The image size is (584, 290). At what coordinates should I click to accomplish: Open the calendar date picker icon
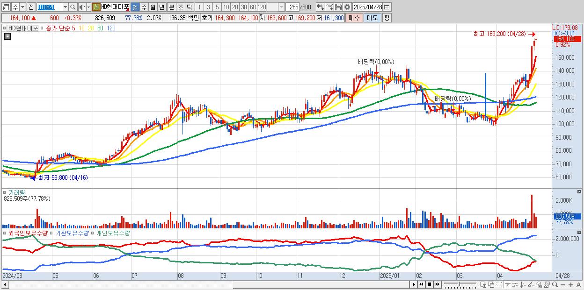pyautogui.click(x=387, y=7)
